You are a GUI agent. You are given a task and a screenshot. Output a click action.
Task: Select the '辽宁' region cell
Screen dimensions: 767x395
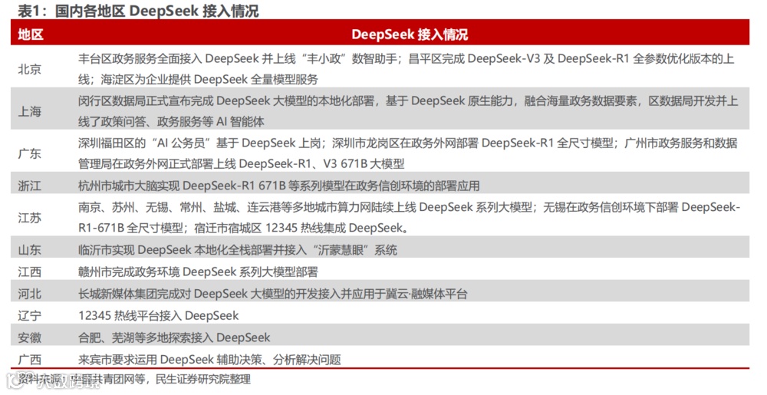click(x=30, y=316)
